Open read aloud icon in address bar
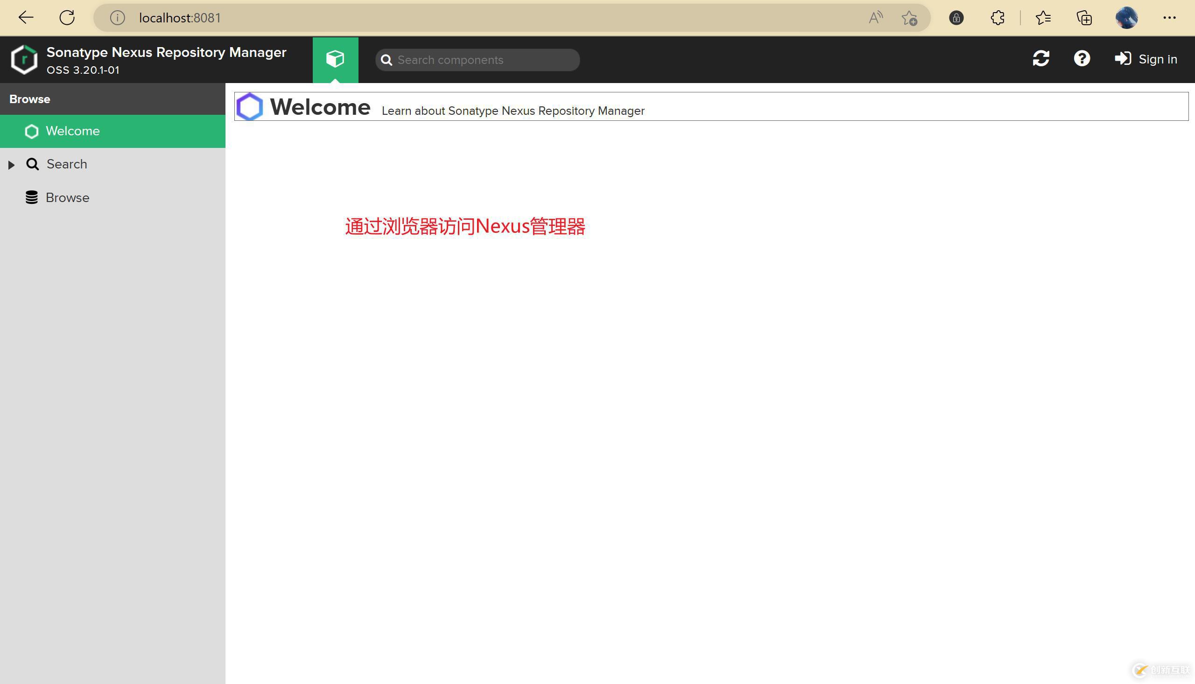 pos(876,18)
